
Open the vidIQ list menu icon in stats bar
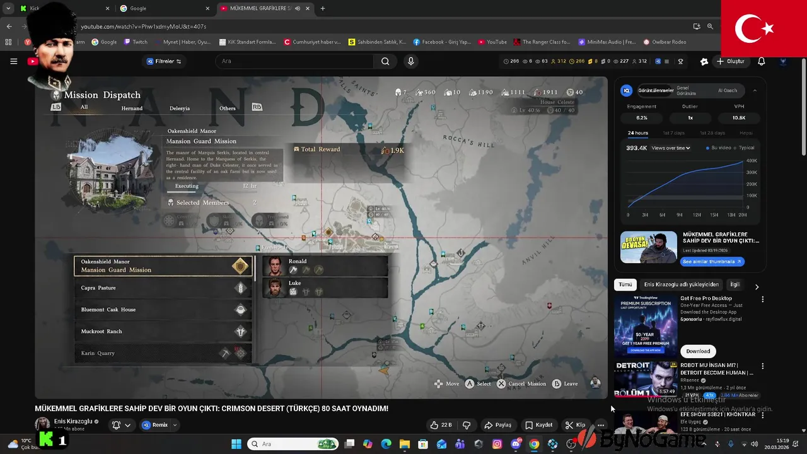(x=668, y=61)
